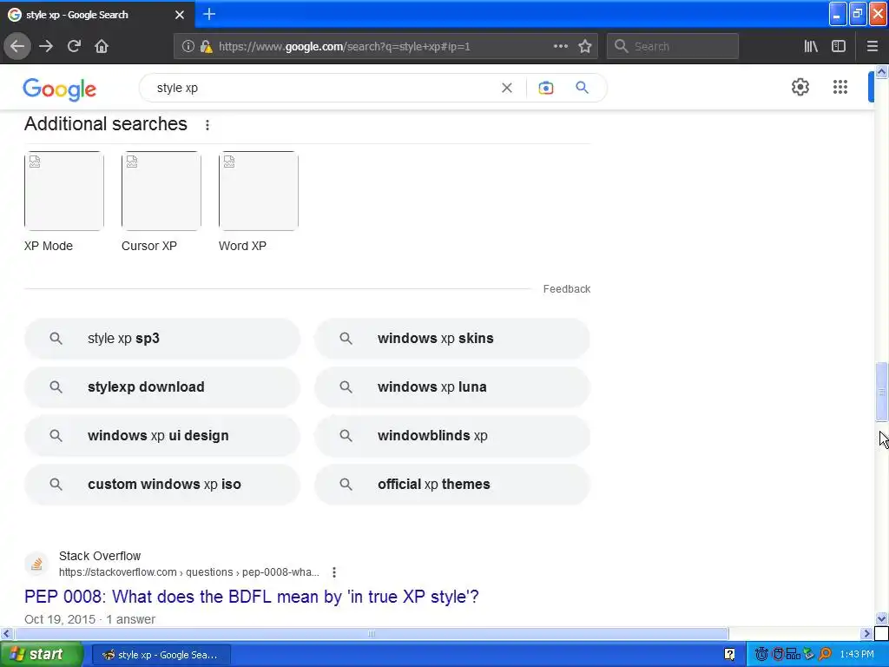Open the Windows Start menu
Image resolution: width=889 pixels, height=667 pixels.
42,654
